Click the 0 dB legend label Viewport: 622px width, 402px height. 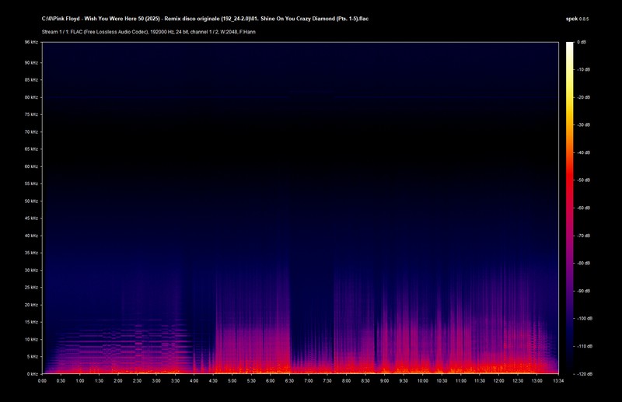(x=583, y=43)
